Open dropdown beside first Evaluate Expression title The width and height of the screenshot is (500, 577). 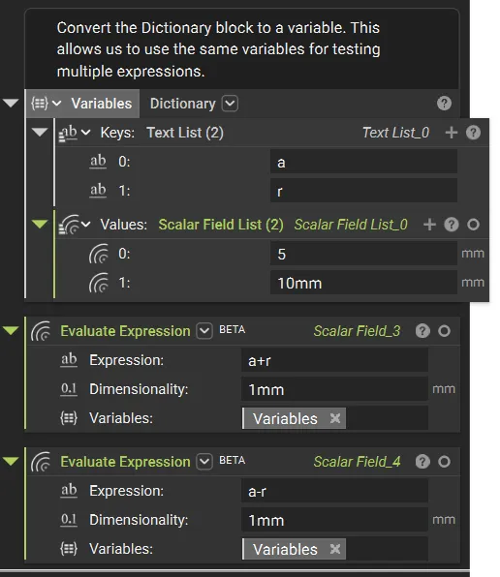(204, 331)
